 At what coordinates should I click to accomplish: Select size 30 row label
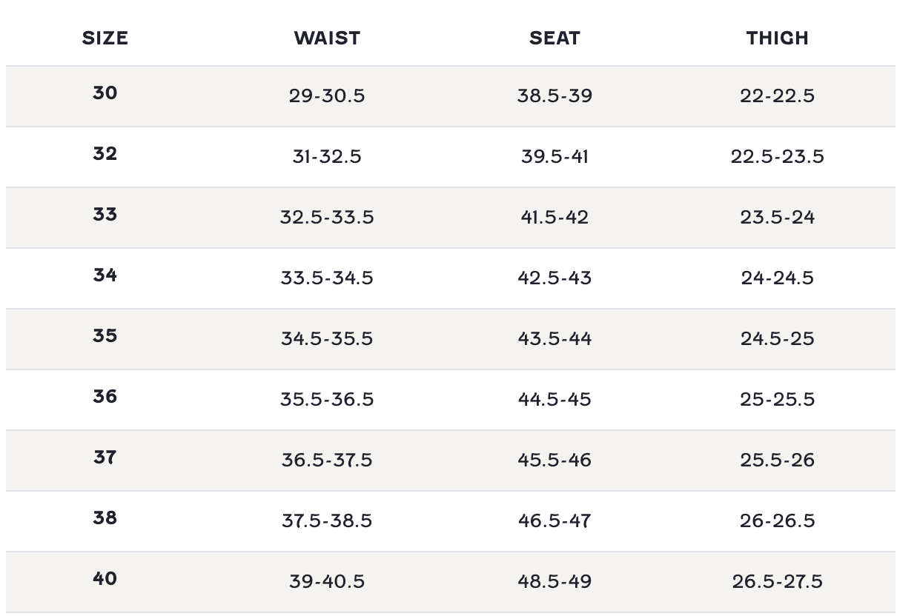[105, 93]
